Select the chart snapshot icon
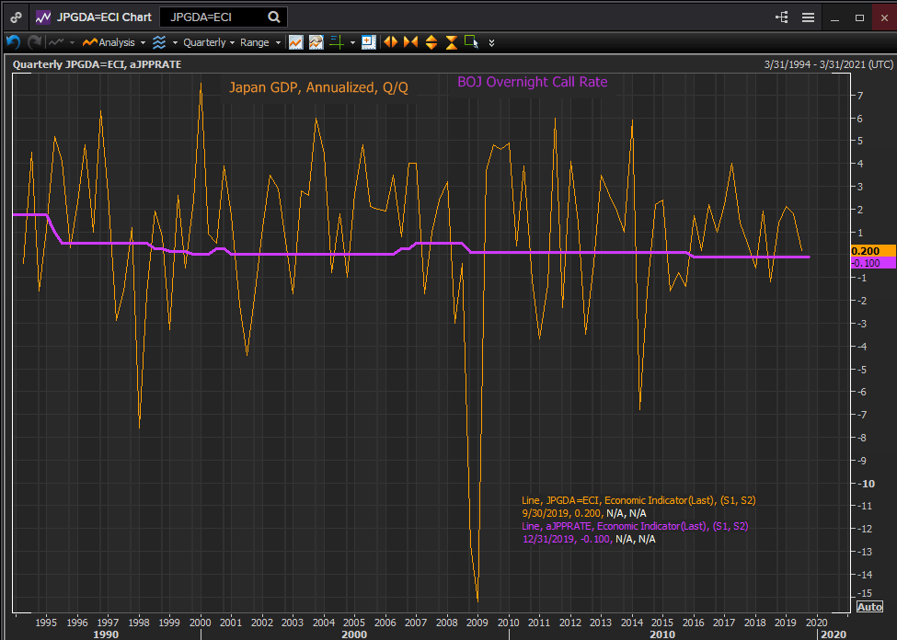Screen dimensions: 897x640 296,42
